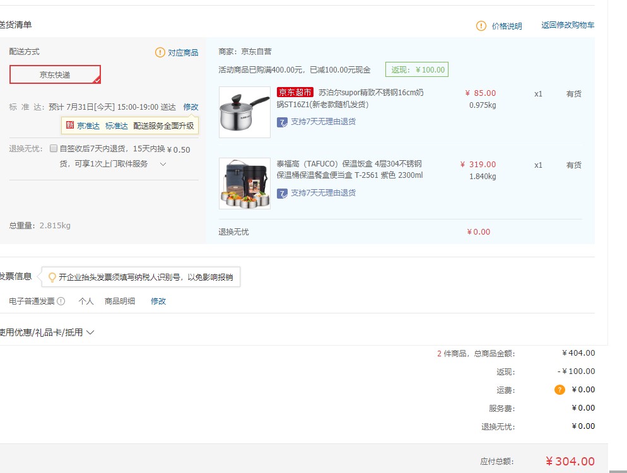Enable 退换无忧 checkbox
Image resolution: width=627 pixels, height=473 pixels.
(x=54, y=148)
